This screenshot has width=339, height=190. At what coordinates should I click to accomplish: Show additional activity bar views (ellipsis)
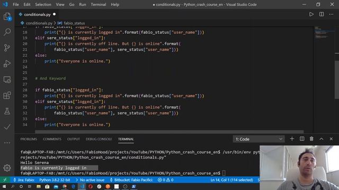pyautogui.click(x=7, y=142)
